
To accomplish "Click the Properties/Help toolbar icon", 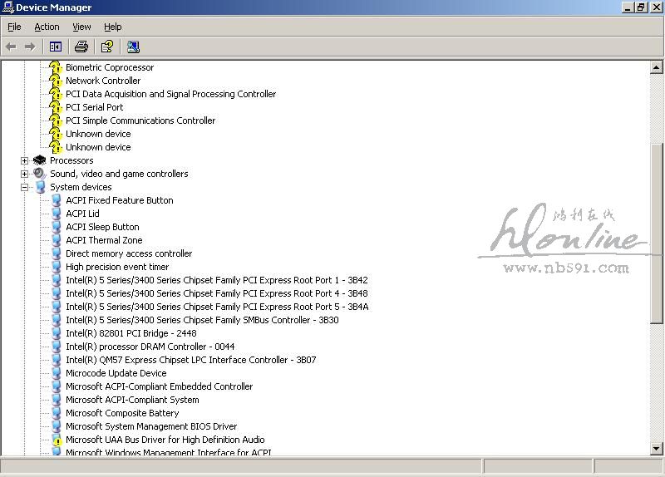I will click(106, 47).
